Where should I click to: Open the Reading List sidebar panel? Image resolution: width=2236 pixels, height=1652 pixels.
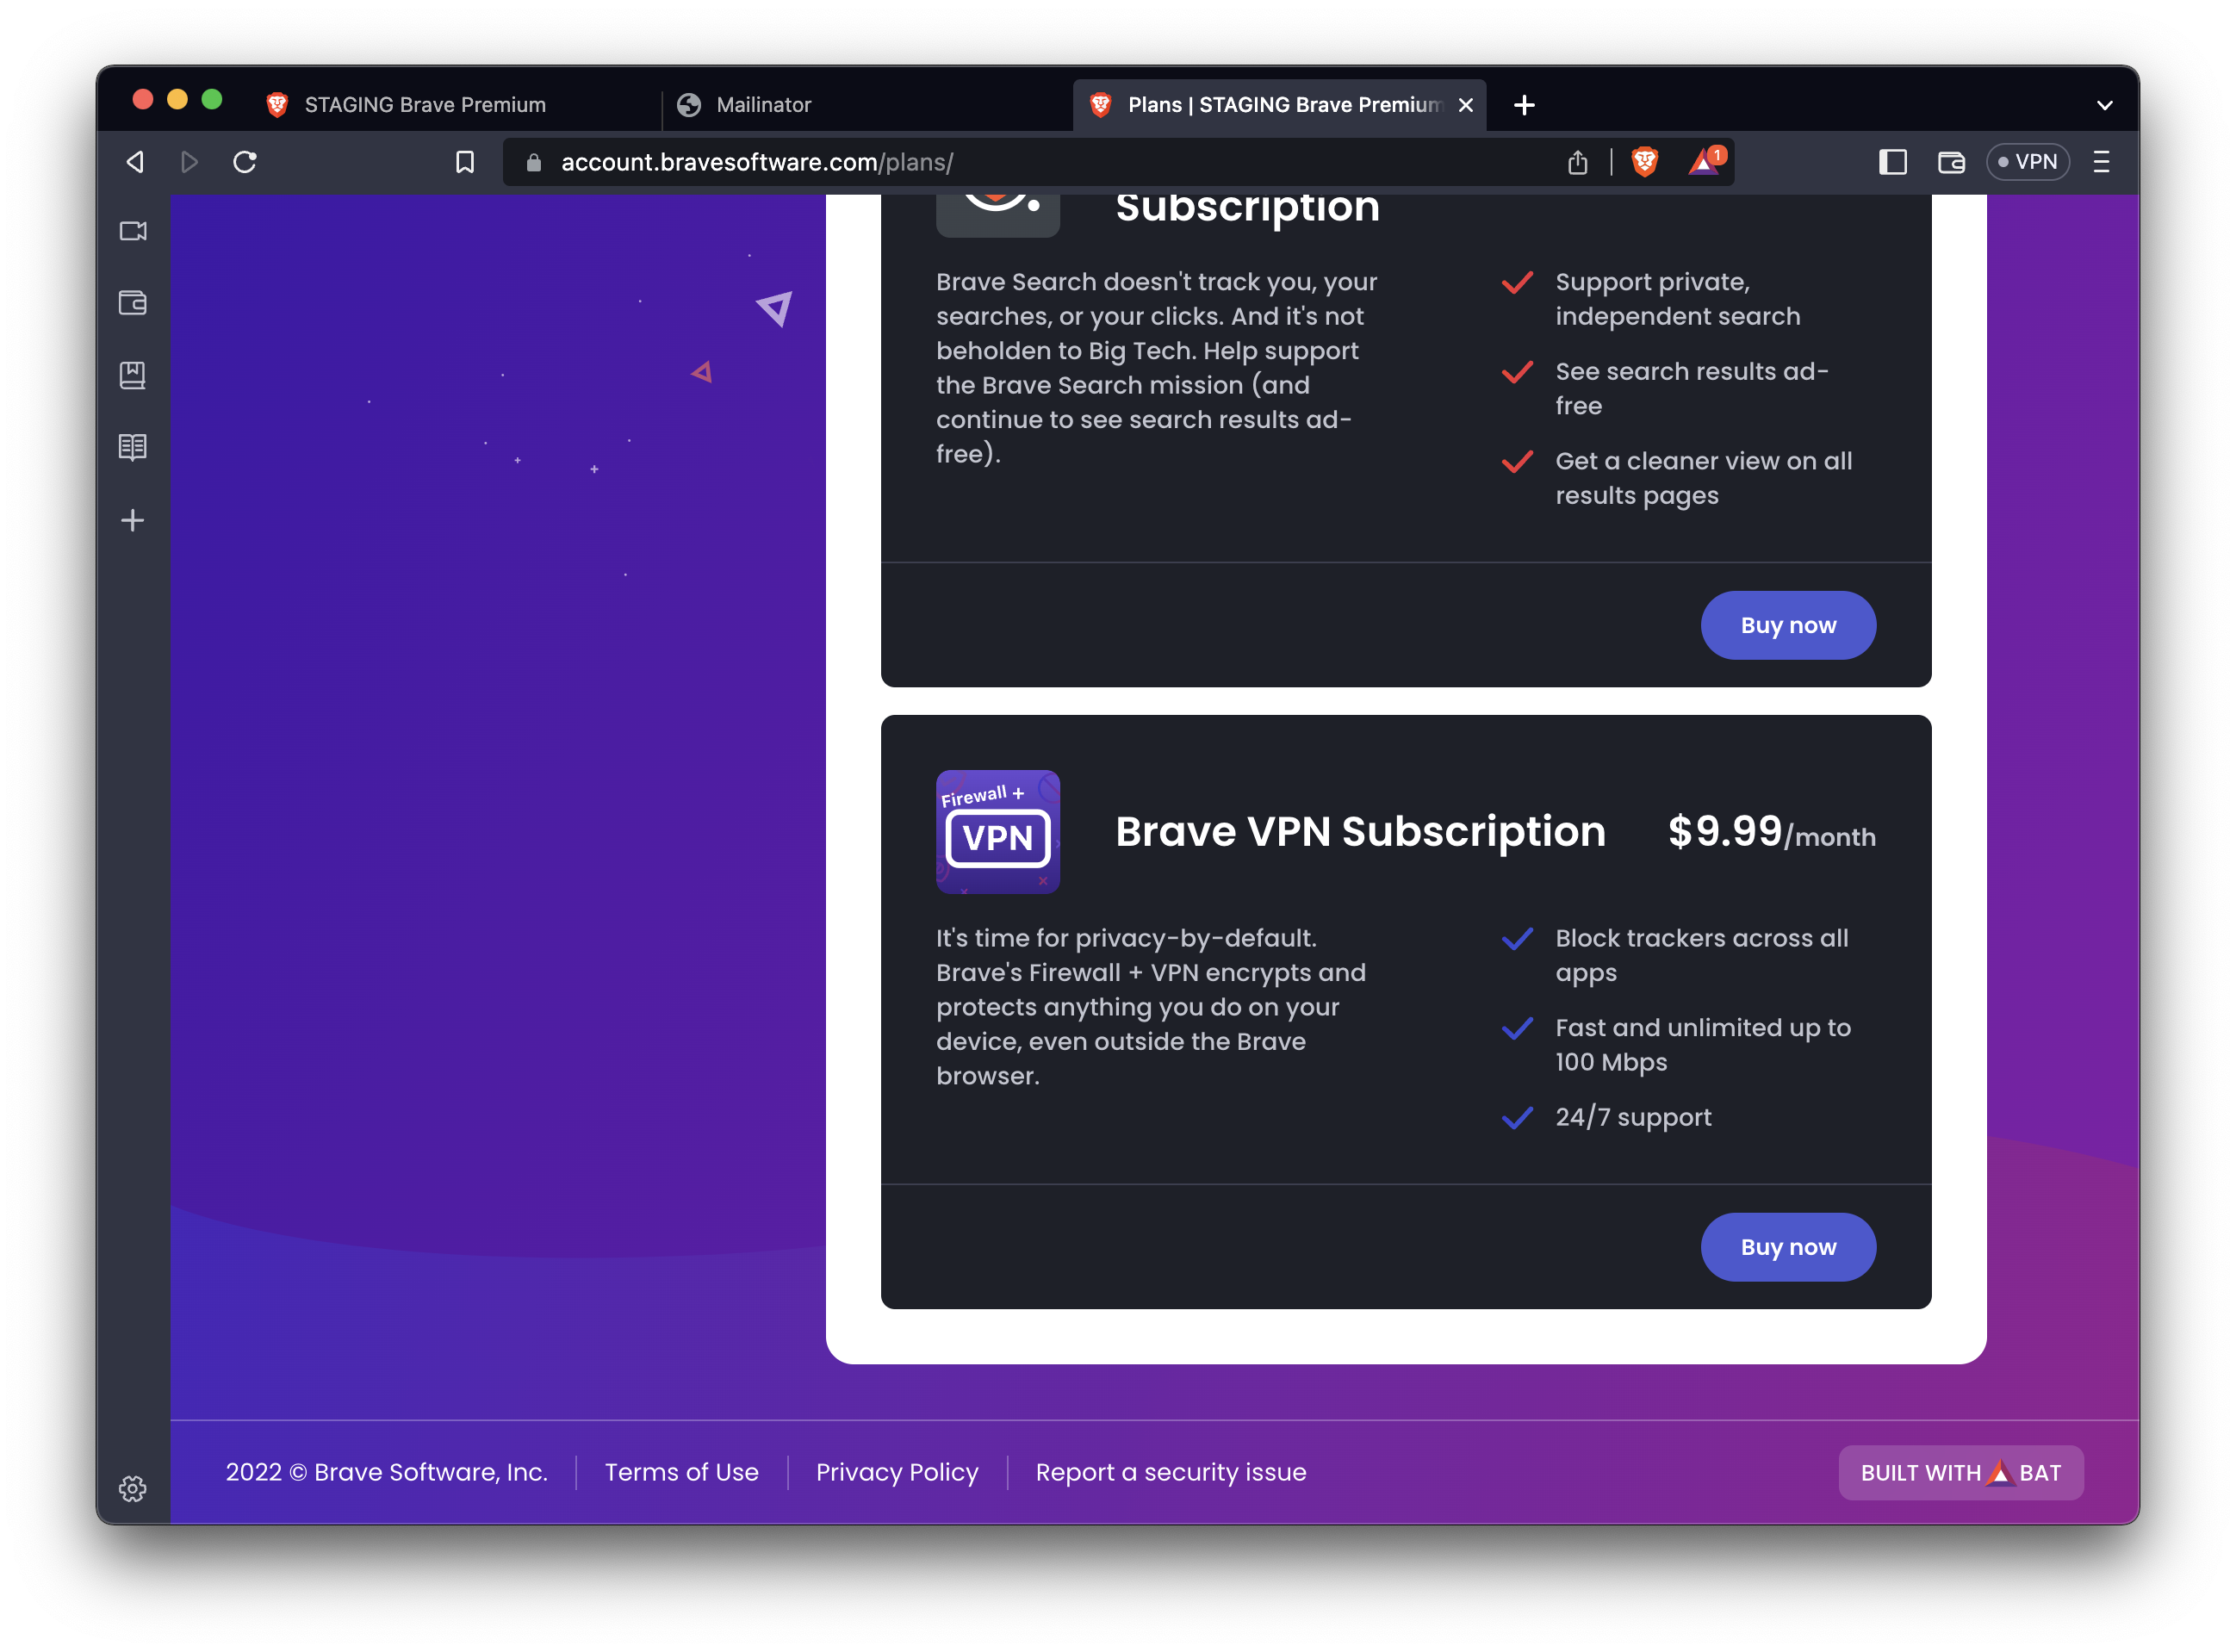tap(133, 447)
